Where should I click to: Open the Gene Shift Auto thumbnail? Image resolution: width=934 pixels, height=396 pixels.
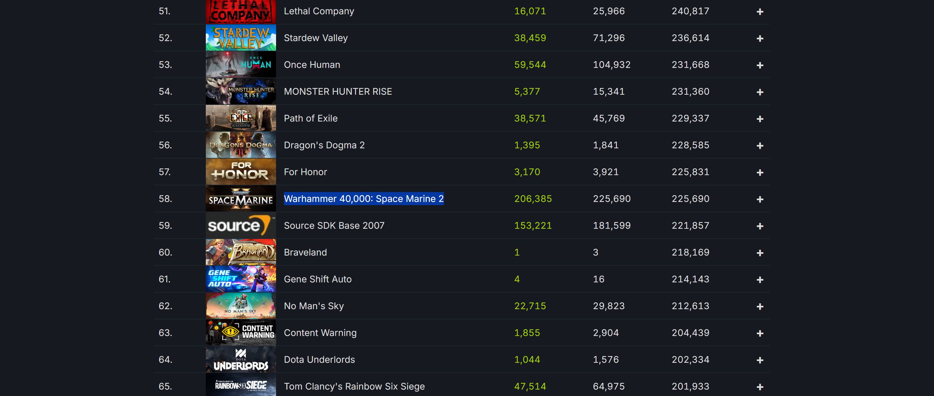click(x=241, y=279)
